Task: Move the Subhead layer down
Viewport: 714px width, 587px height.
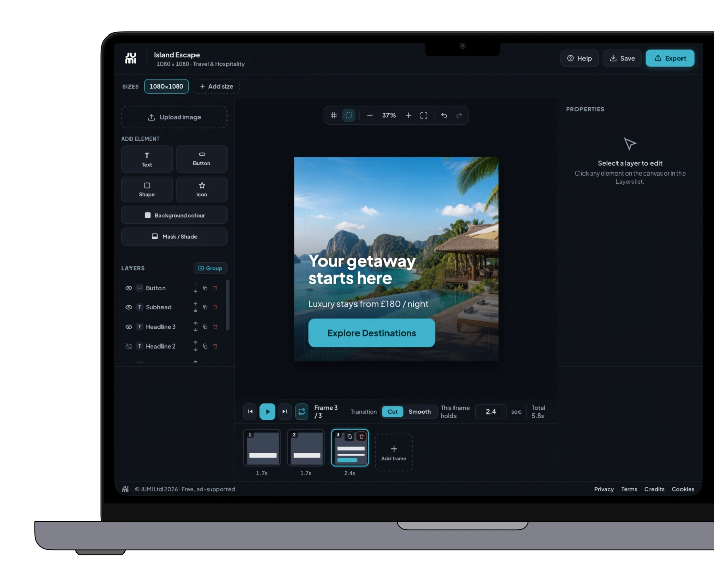Action: click(196, 310)
